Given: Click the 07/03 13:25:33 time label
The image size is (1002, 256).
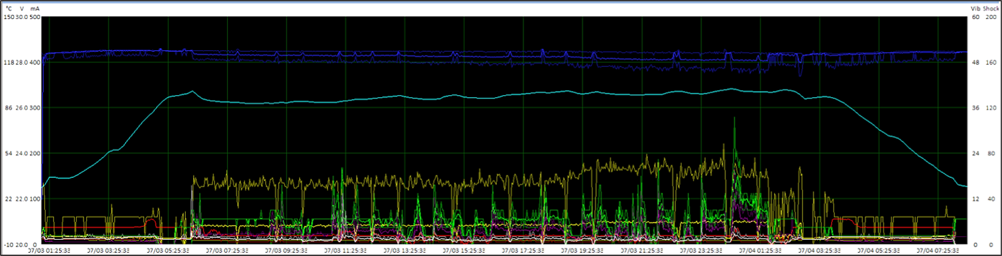Looking at the screenshot, I should point(404,251).
